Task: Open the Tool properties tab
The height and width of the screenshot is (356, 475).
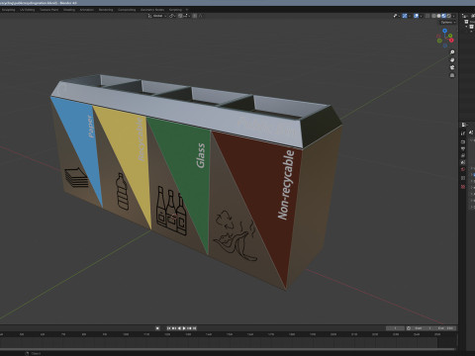Action: point(463,133)
